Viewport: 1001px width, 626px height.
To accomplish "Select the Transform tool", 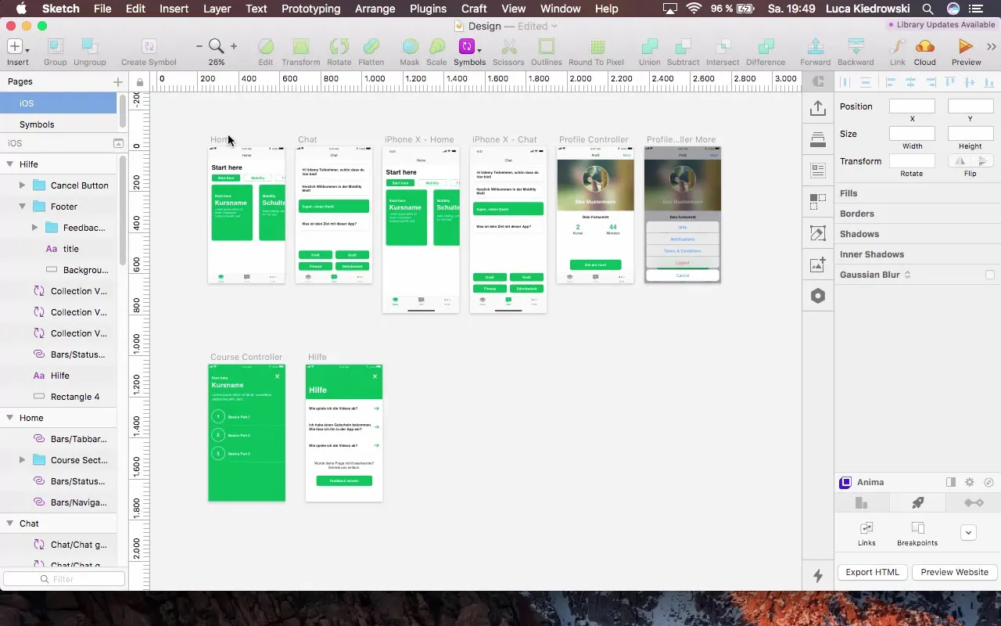I will 300,47.
